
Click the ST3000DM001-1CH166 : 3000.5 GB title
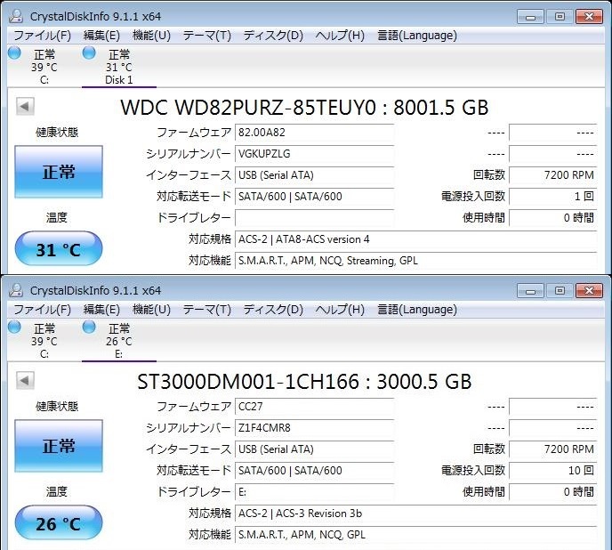click(x=304, y=382)
